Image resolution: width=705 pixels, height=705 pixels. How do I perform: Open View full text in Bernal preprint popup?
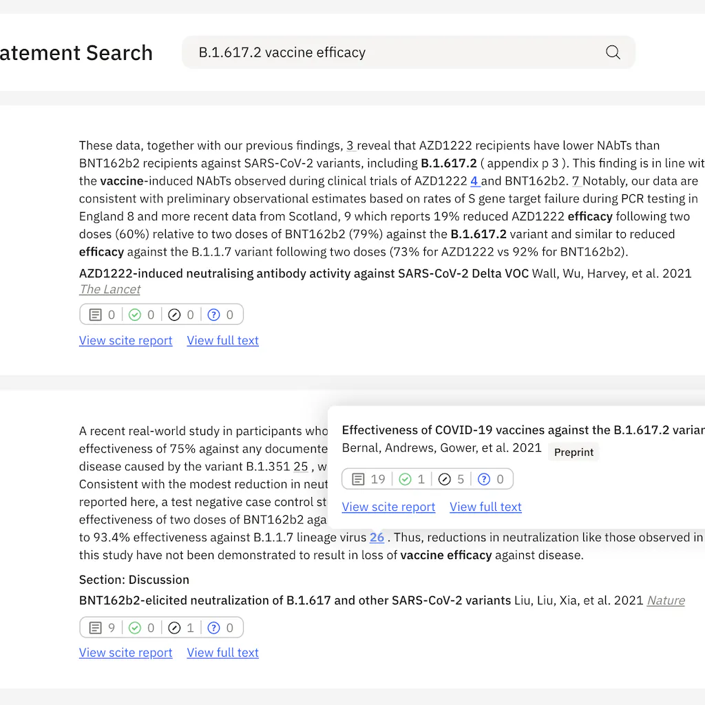(x=485, y=507)
